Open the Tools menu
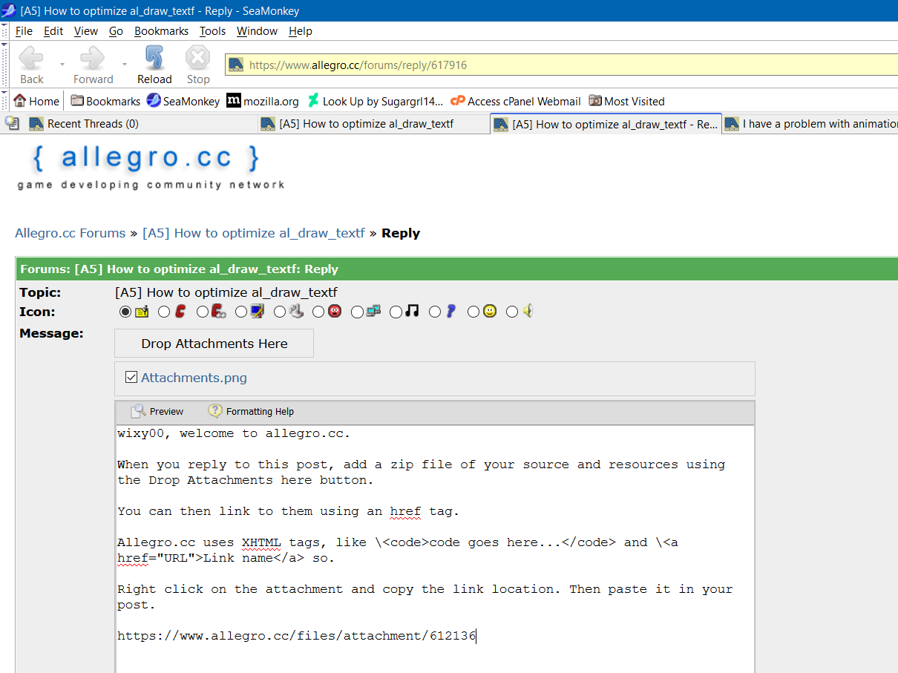 (212, 31)
